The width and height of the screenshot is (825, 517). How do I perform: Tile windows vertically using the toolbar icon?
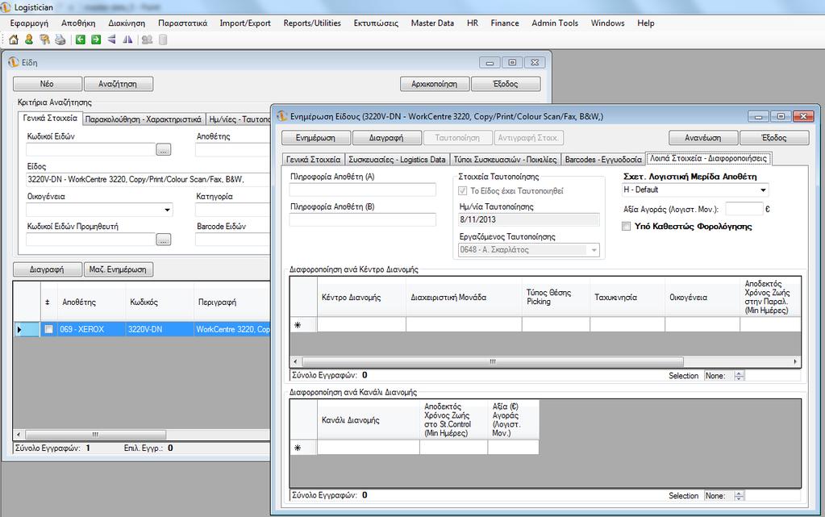point(127,40)
